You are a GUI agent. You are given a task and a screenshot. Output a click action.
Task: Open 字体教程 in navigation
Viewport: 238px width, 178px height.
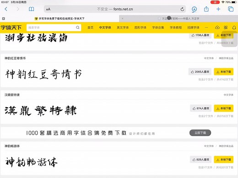(x=176, y=27)
